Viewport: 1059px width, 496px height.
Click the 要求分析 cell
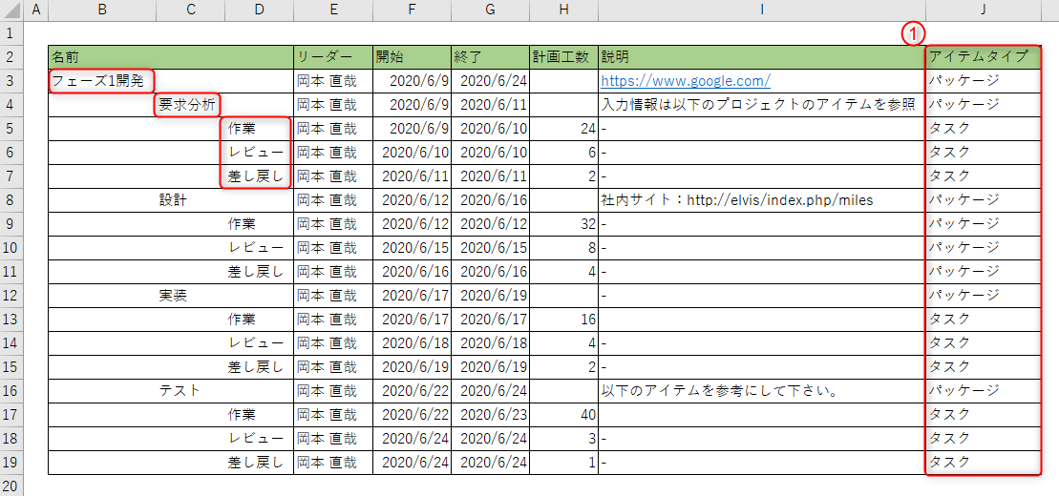pyautogui.click(x=189, y=105)
